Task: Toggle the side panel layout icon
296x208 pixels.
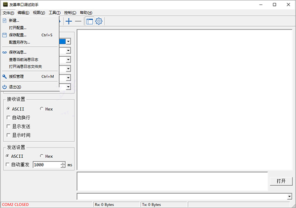Action: pos(89,21)
